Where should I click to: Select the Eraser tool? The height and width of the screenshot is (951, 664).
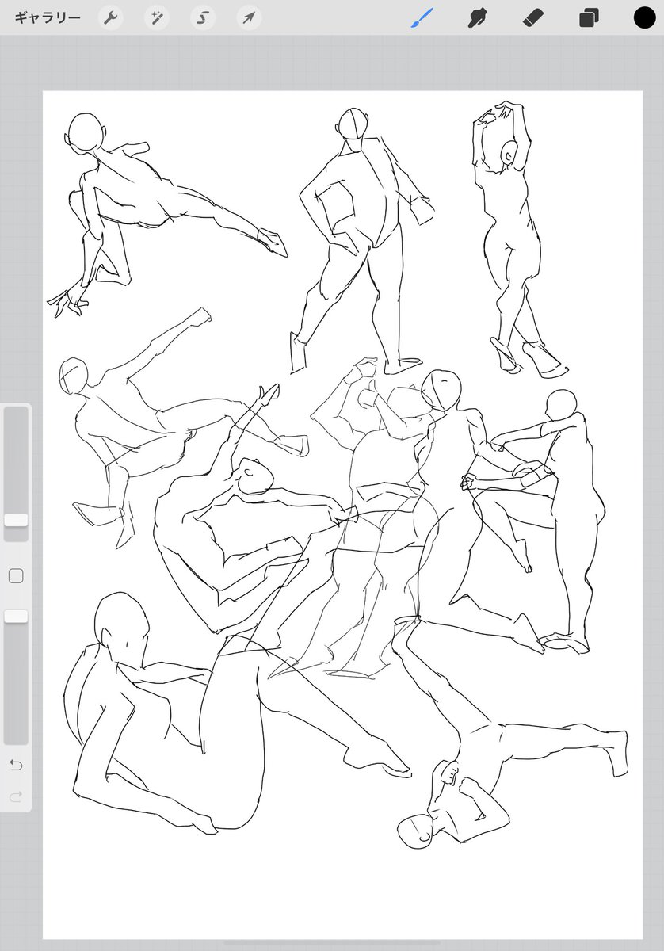tap(532, 17)
